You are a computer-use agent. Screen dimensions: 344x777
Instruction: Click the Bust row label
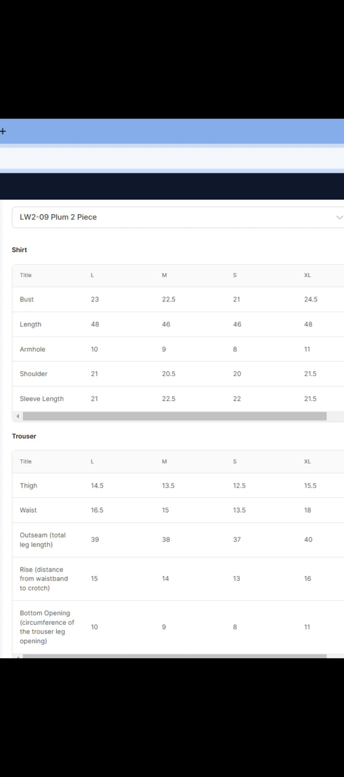pos(26,300)
